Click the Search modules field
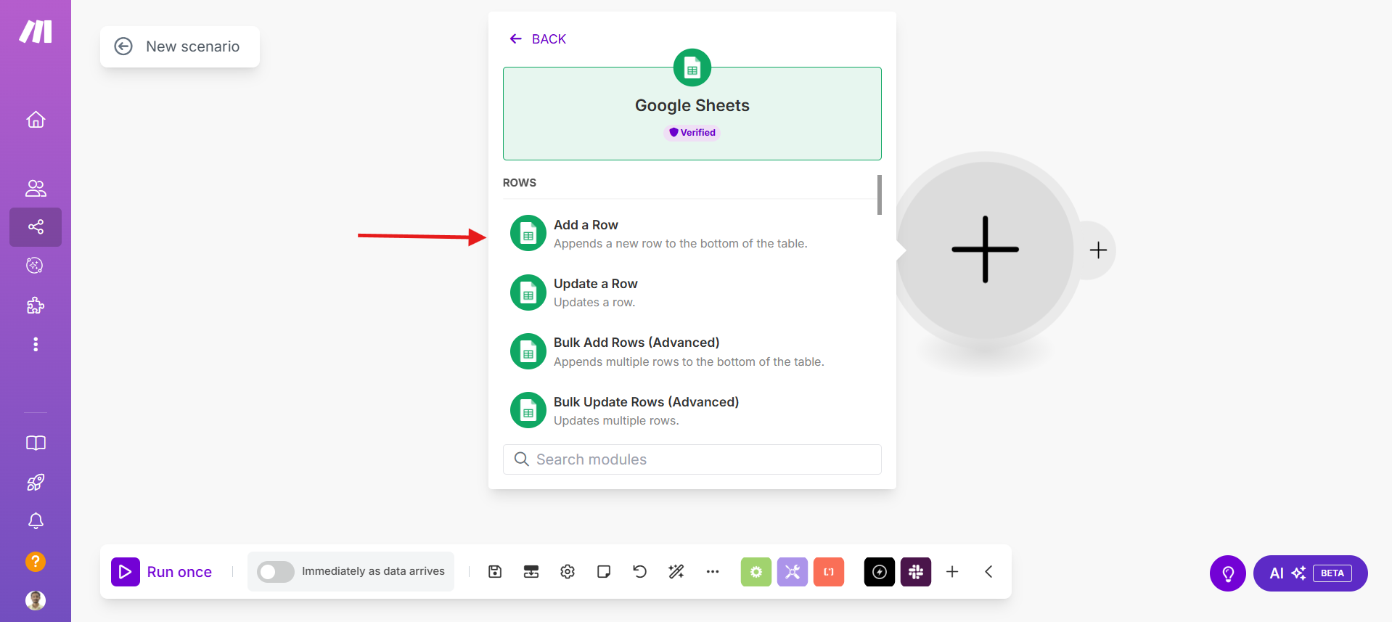 coord(692,459)
